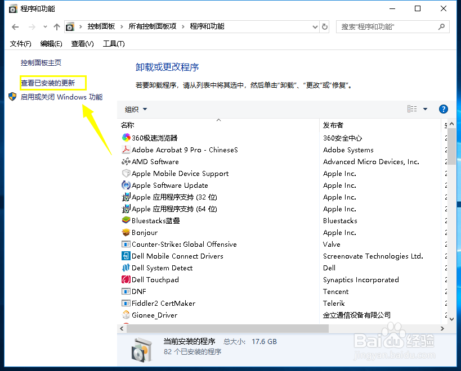Select the Dell Touchpad icon
The image size is (461, 371).
coord(126,279)
